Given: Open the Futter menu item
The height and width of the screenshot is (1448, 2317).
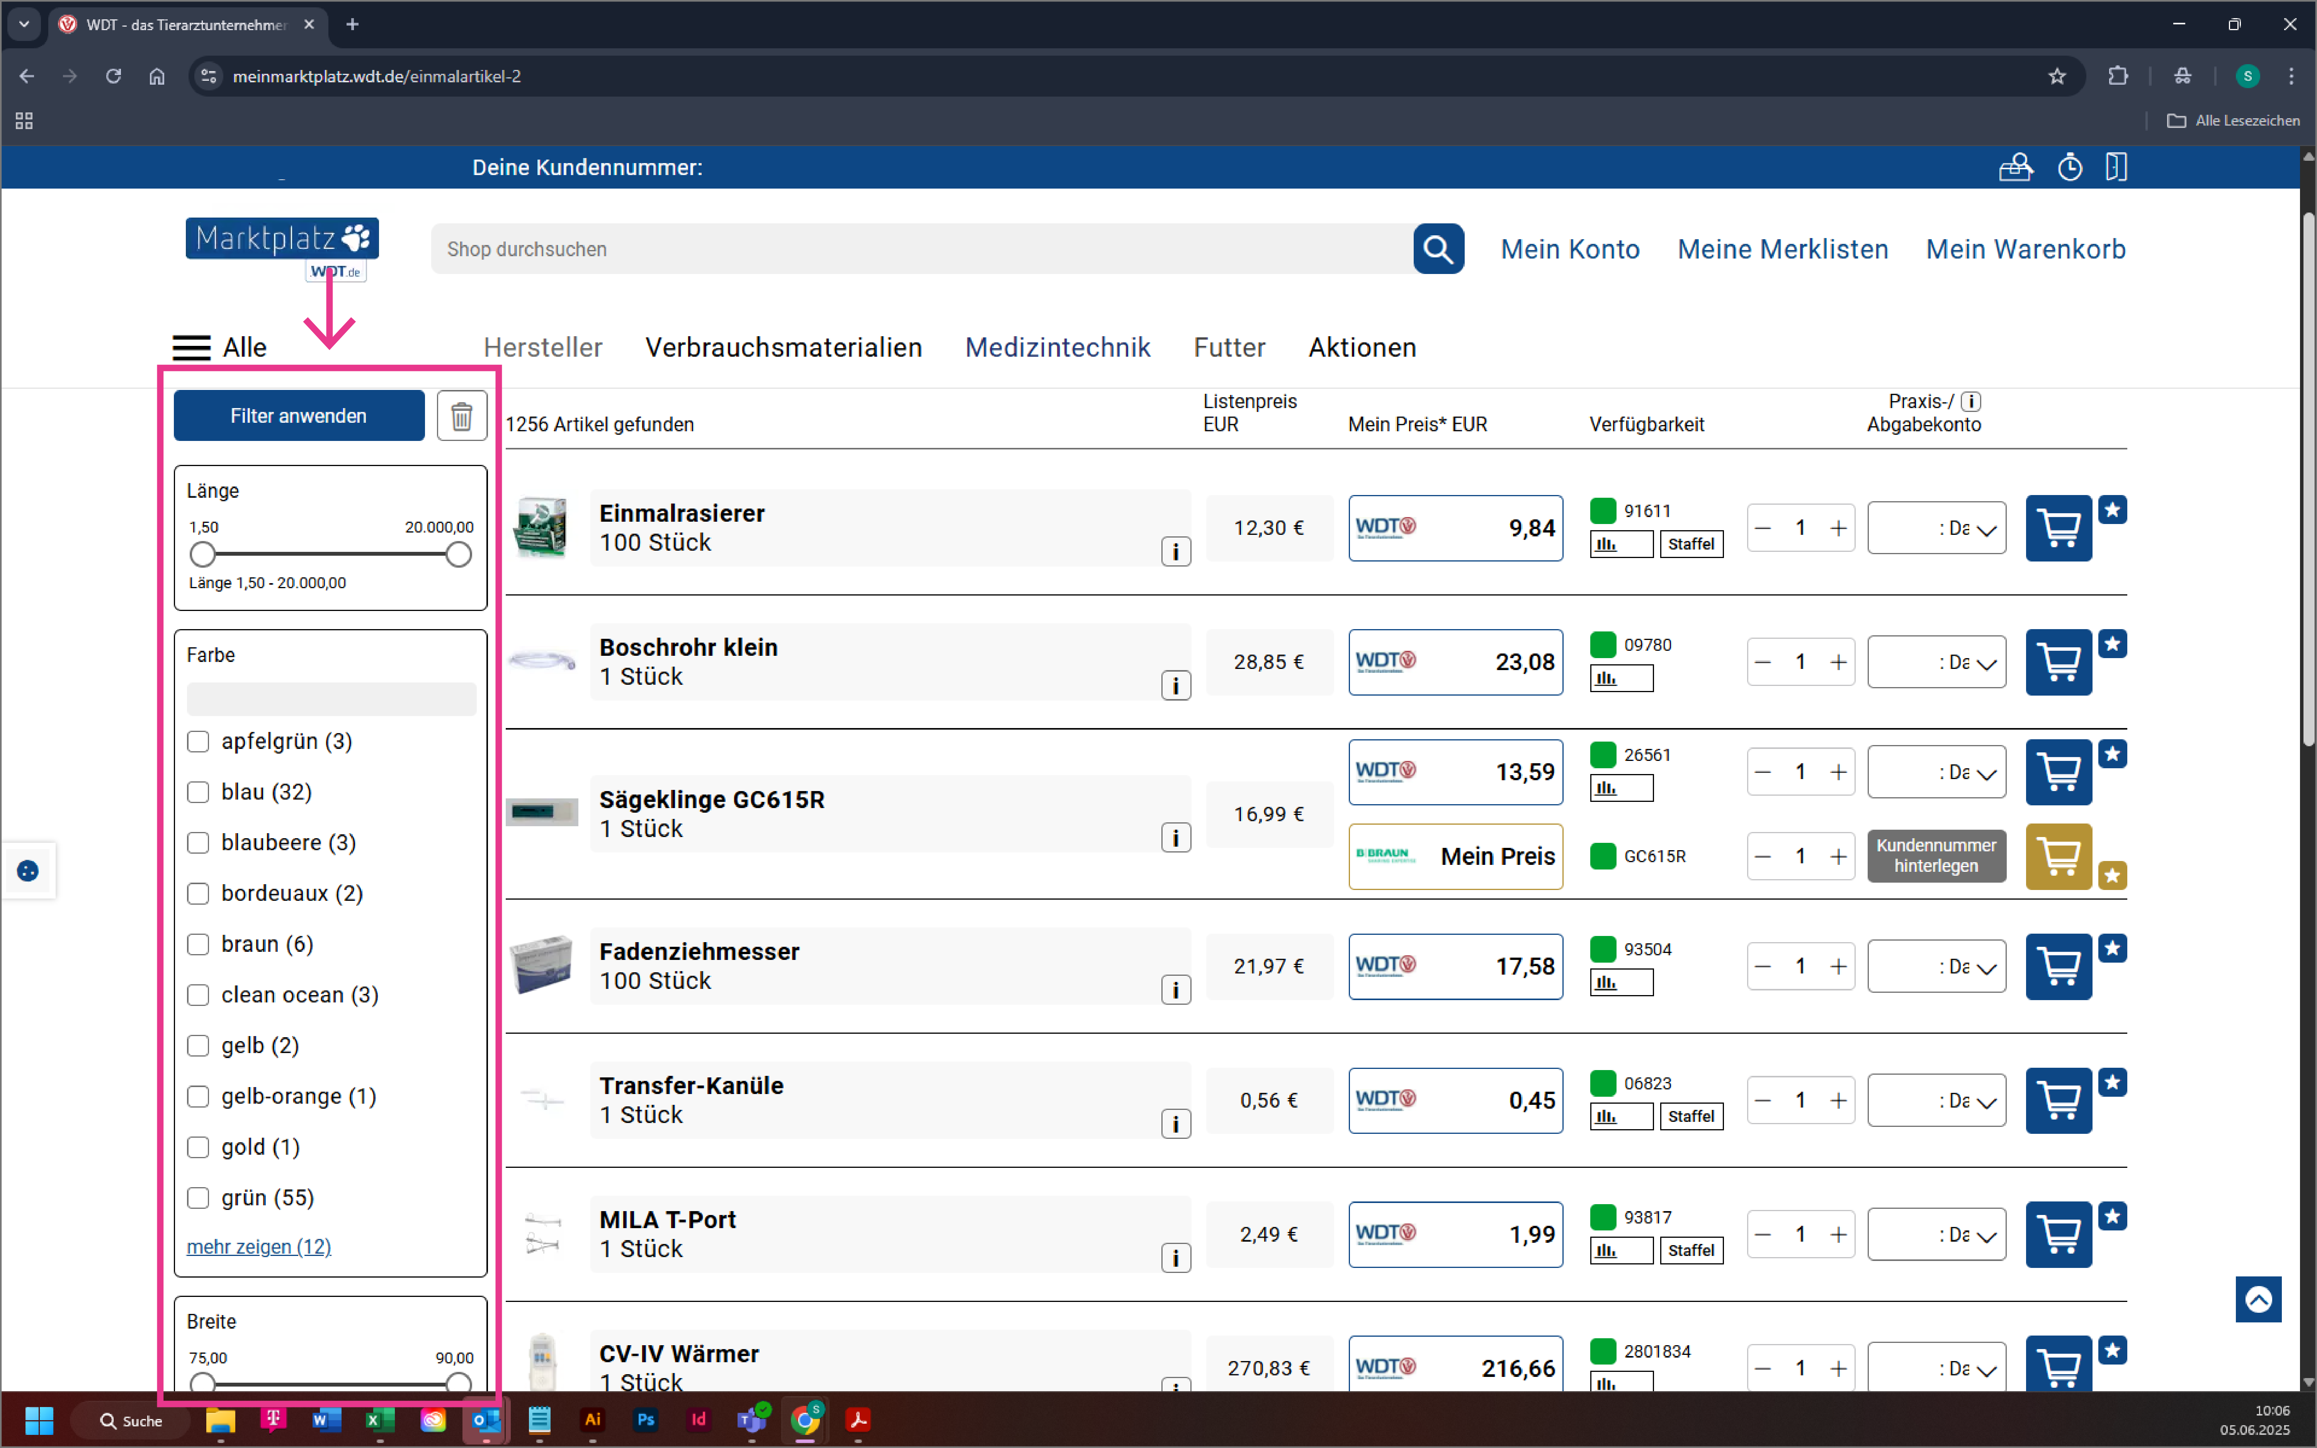Looking at the screenshot, I should pos(1229,348).
